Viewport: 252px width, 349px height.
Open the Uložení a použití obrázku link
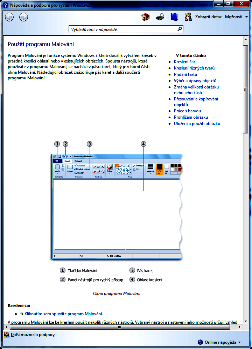click(x=197, y=124)
